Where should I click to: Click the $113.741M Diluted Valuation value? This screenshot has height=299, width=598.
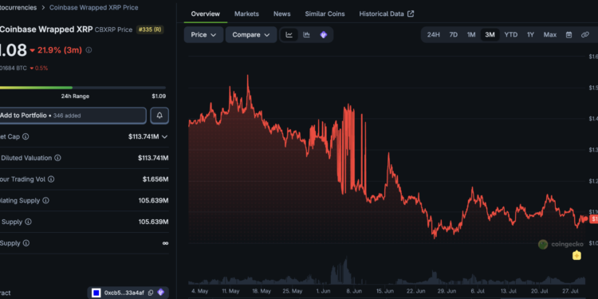coord(153,158)
